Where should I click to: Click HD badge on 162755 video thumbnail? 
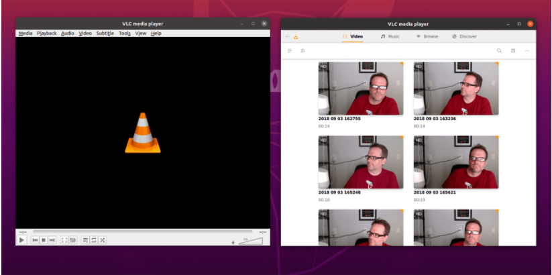coord(323,66)
